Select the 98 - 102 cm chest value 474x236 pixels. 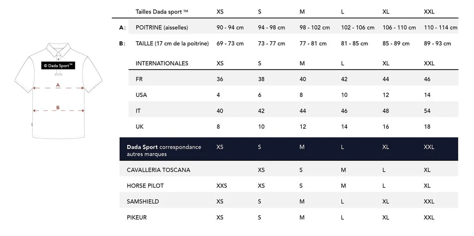[x=314, y=27]
